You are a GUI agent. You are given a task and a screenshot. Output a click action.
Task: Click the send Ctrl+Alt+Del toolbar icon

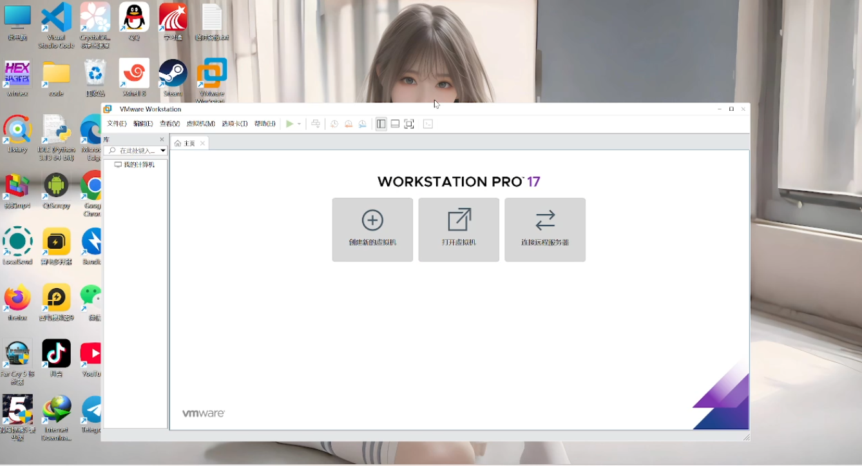coord(316,124)
